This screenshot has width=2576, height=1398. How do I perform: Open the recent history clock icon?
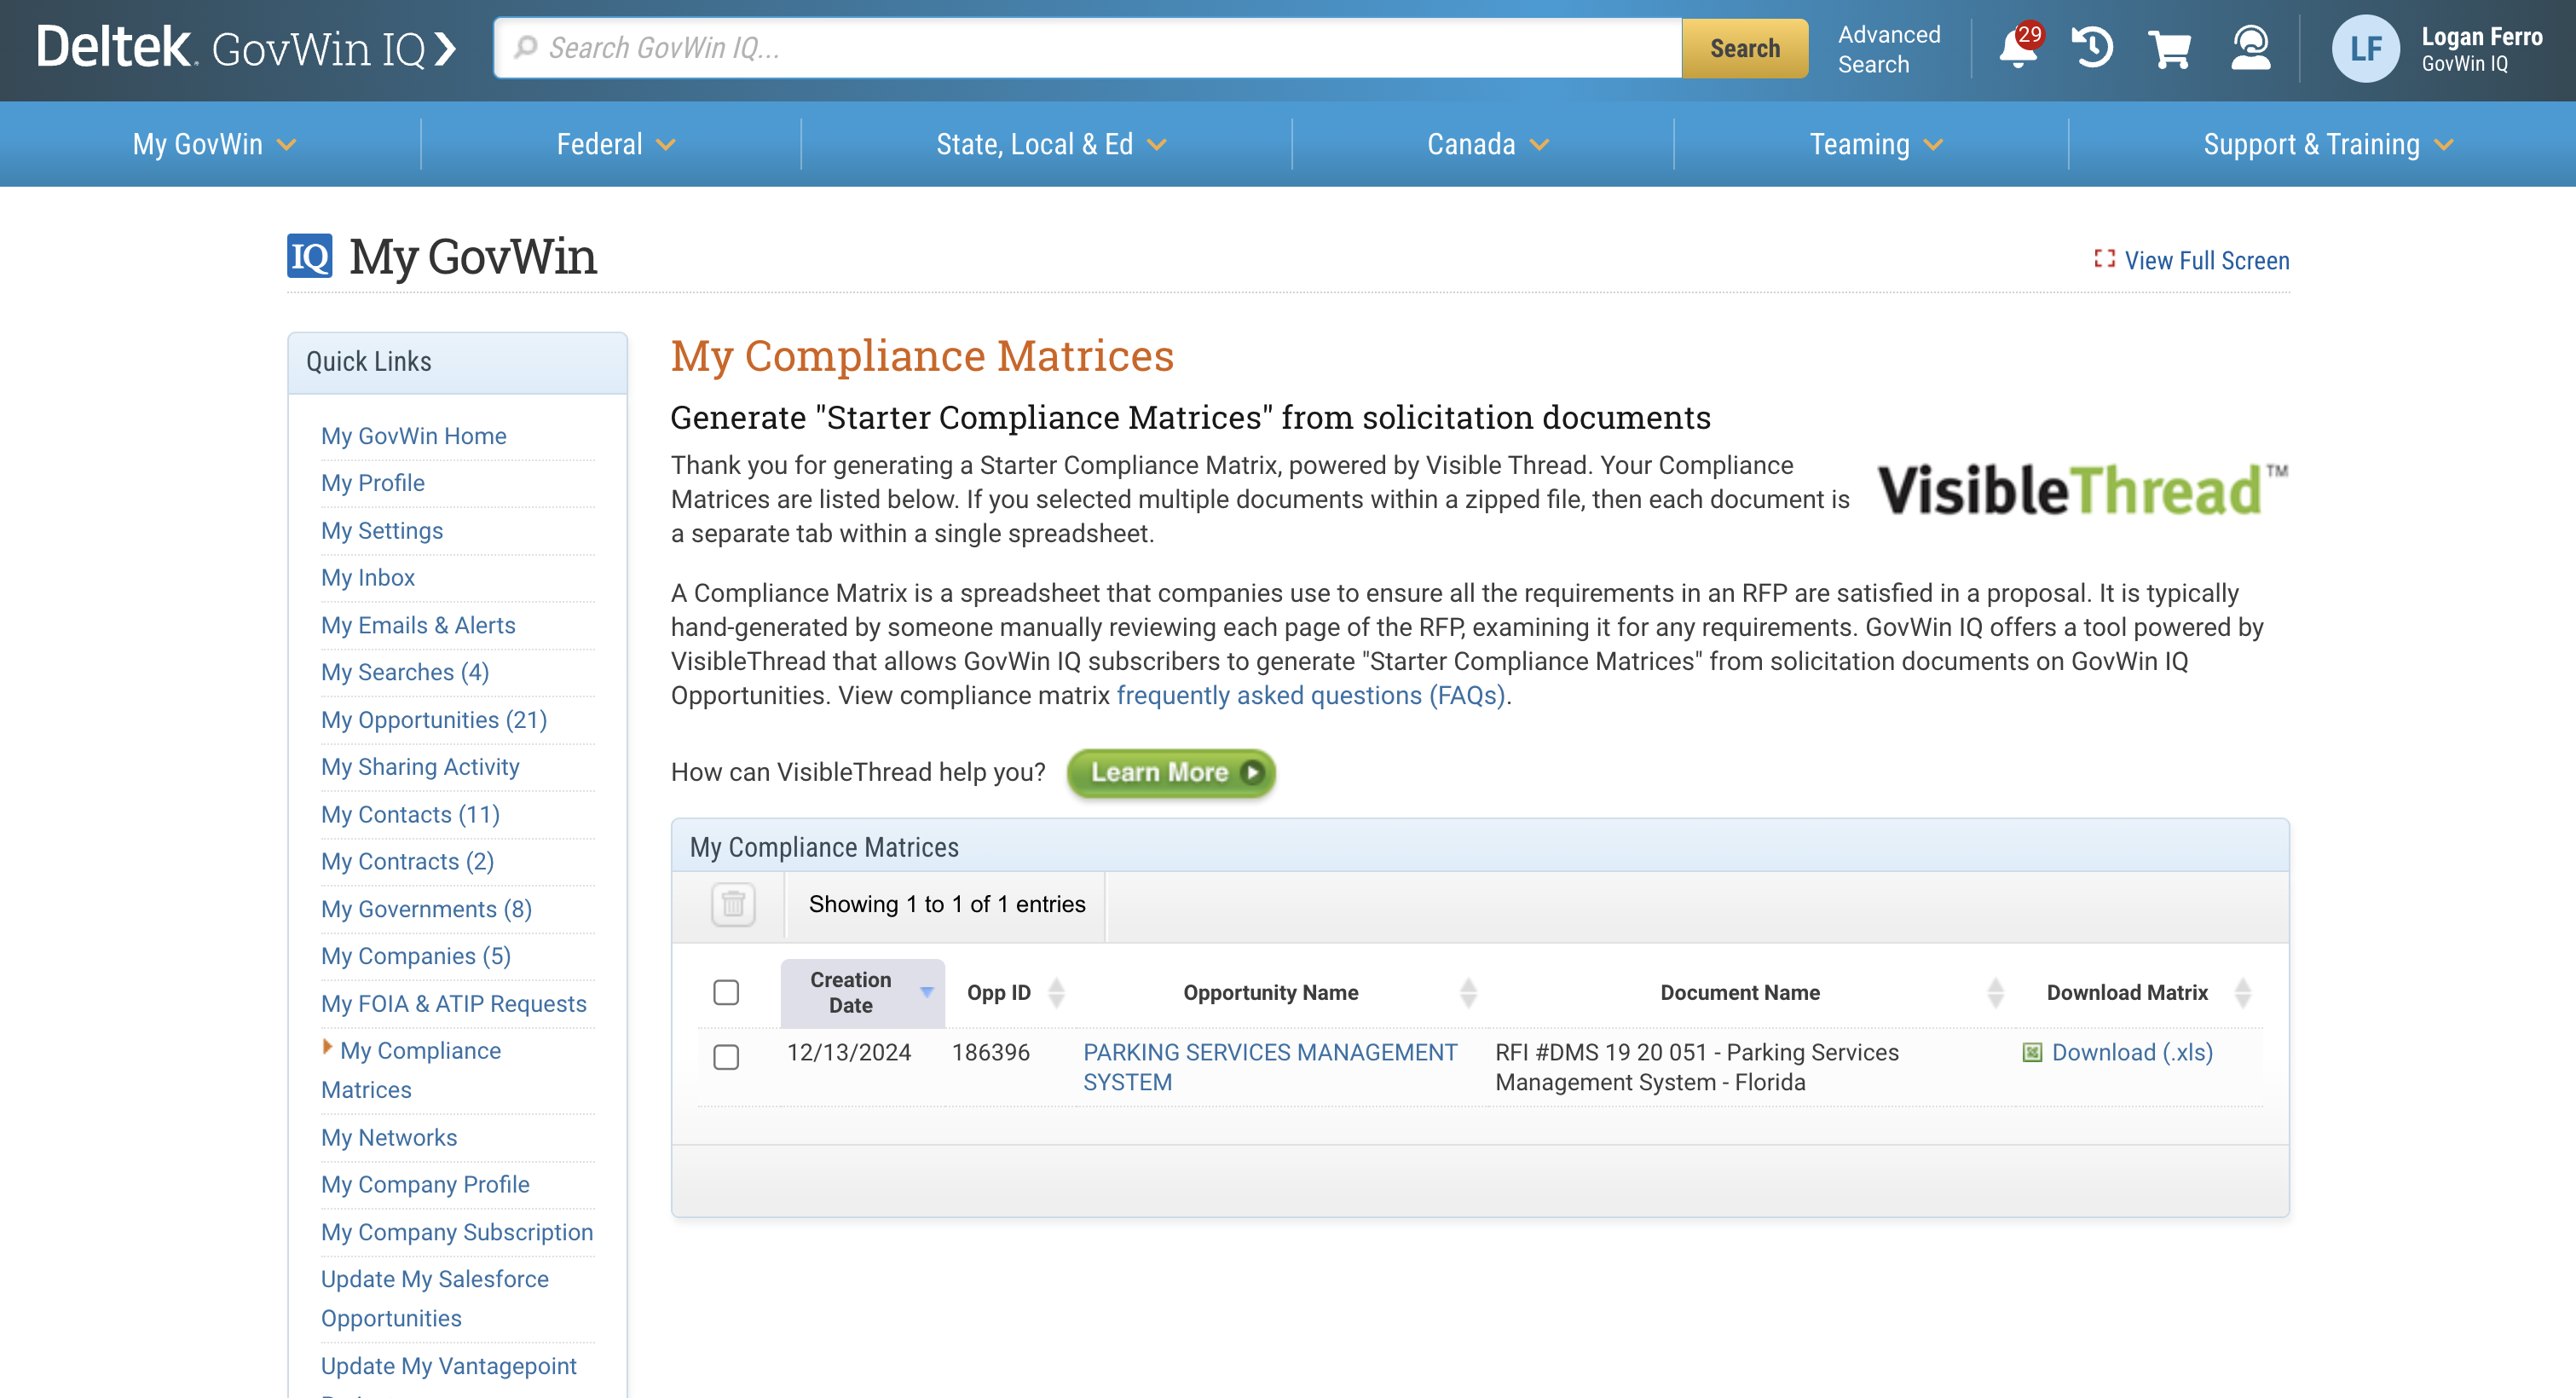[x=2092, y=48]
